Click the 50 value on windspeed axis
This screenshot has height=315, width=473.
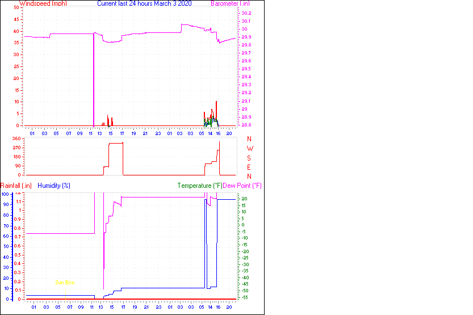[x=17, y=8]
